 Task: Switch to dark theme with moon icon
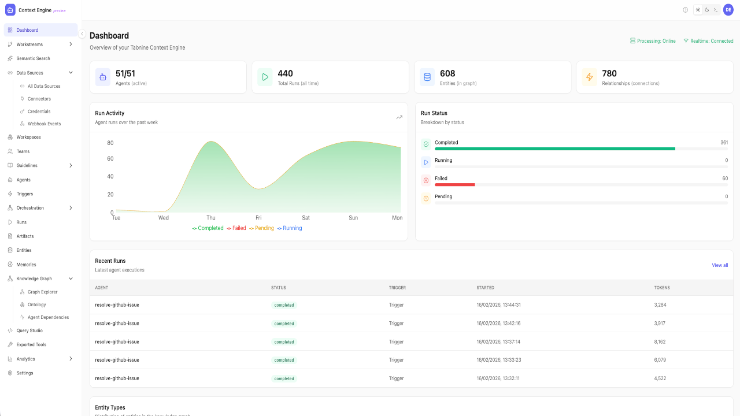tap(706, 10)
